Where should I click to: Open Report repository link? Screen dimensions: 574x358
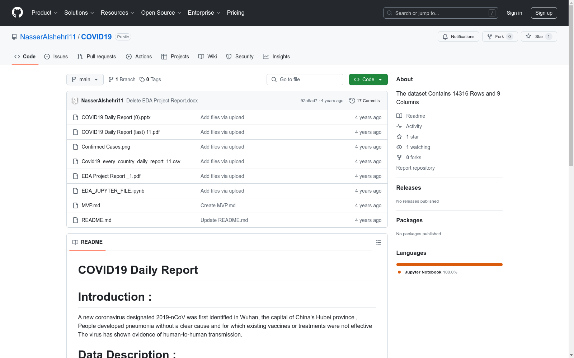(x=415, y=168)
